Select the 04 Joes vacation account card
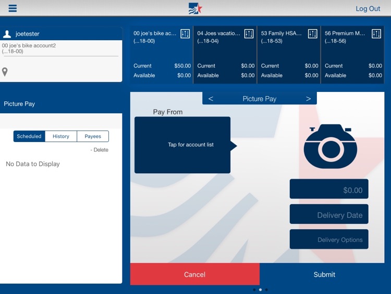The image size is (391, 294). tap(225, 55)
